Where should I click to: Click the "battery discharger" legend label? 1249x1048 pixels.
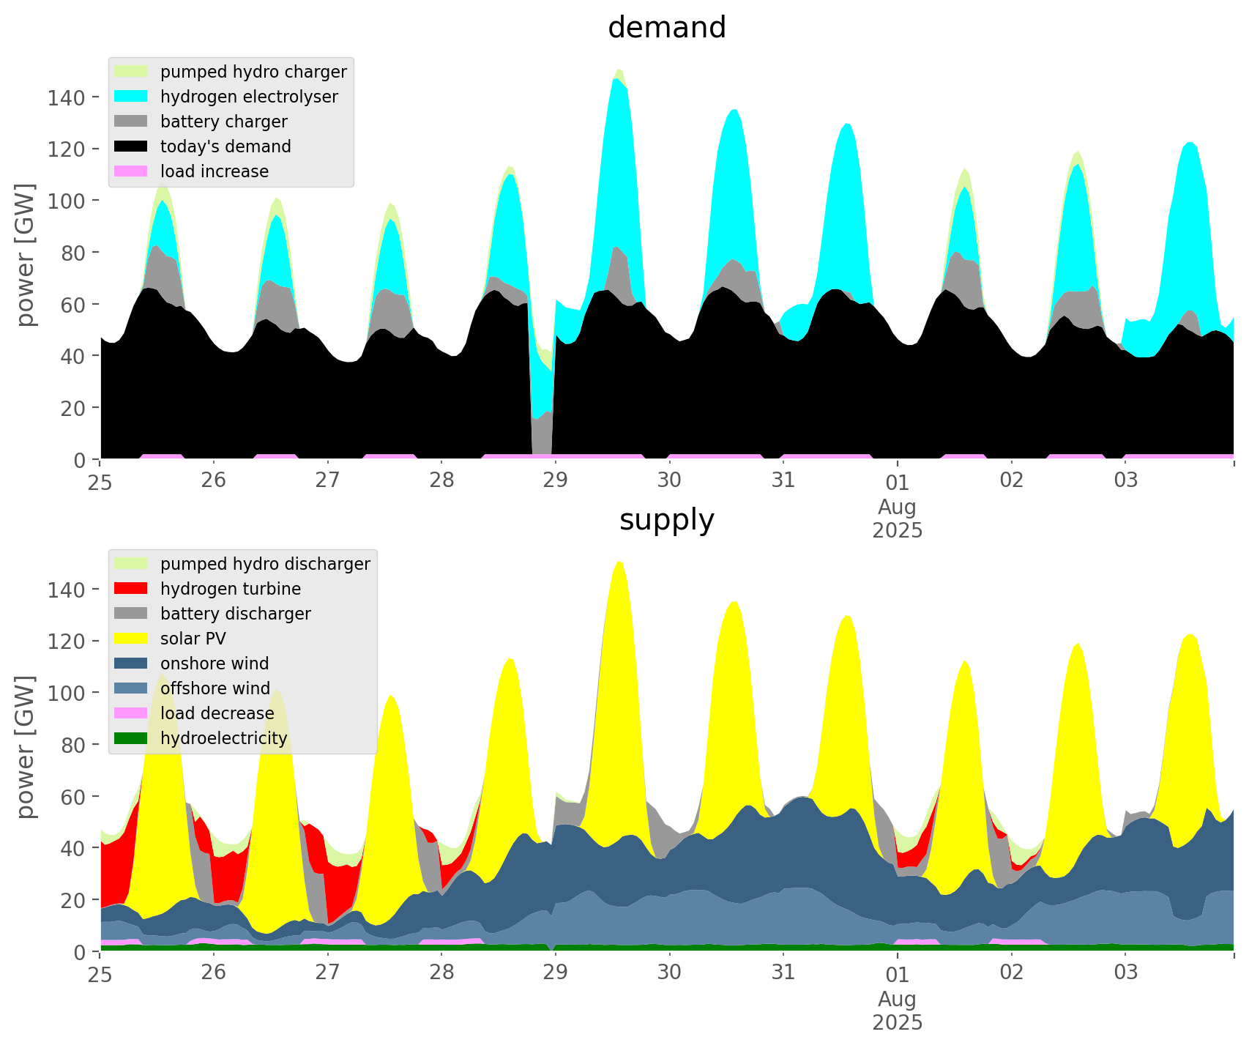point(235,614)
